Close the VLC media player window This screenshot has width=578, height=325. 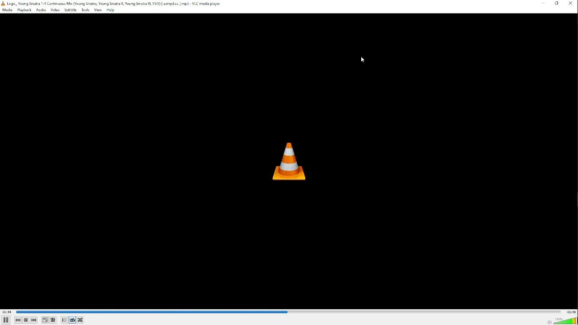[571, 4]
